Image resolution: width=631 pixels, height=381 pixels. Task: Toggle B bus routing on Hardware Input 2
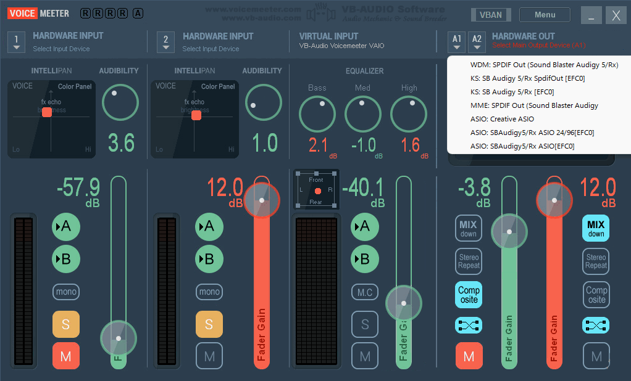coord(209,259)
